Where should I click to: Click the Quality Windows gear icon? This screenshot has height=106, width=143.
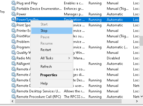14,52
